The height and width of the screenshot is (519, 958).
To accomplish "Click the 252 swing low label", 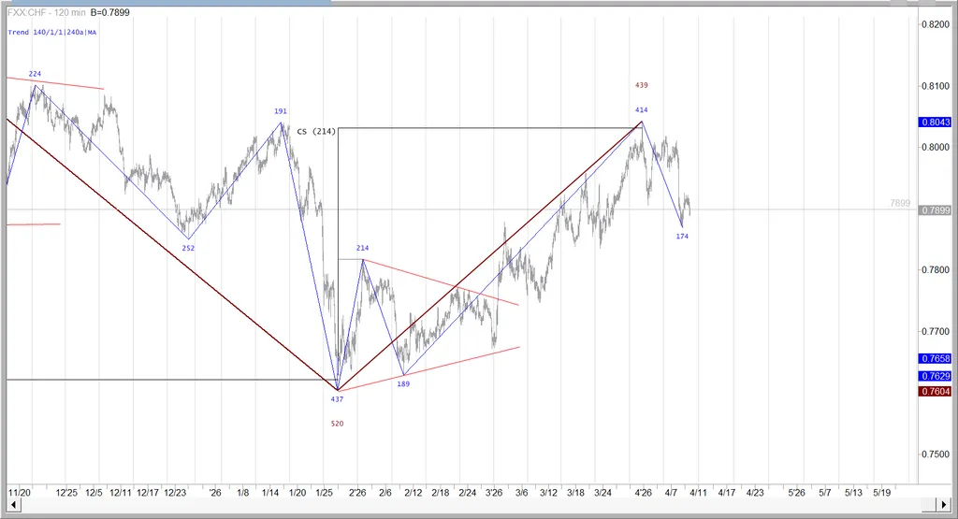I will coord(188,248).
